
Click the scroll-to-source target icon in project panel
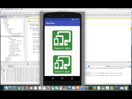(17, 17)
